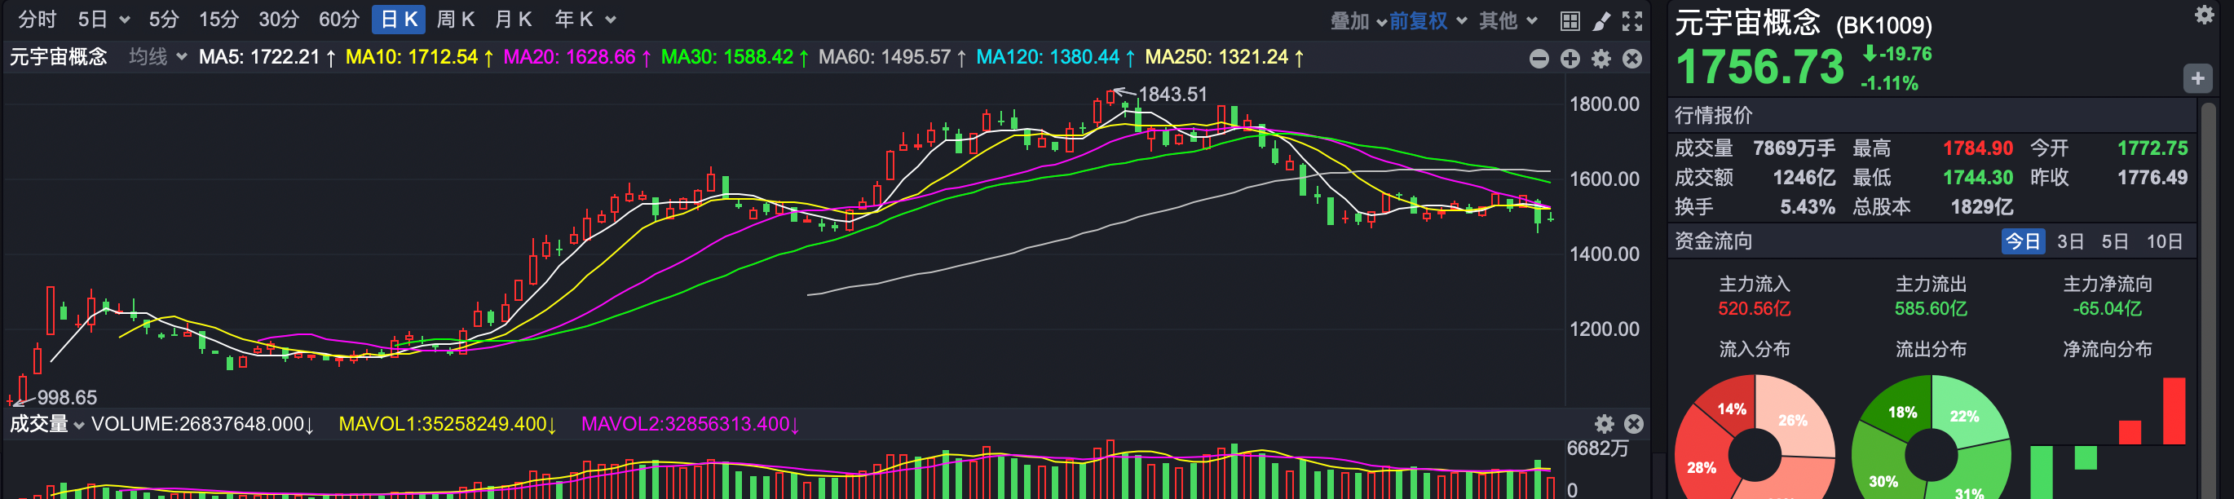2234x499 pixels.
Task: Click the MA5: 1722.21 indicator label
Action: coord(267,57)
